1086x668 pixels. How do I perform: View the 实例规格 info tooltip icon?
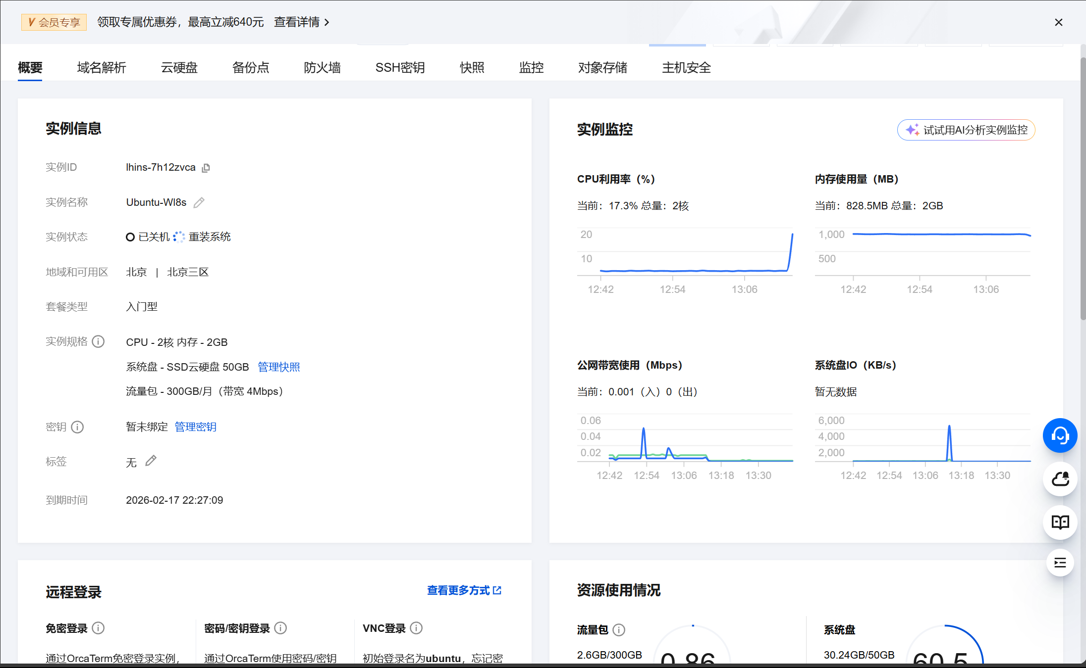[99, 341]
